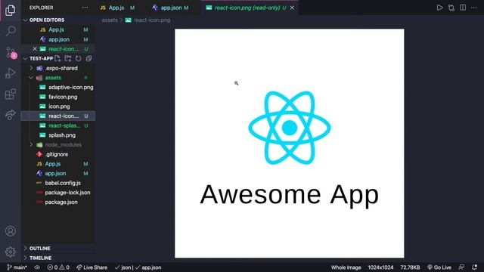Open the Source Control view
The height and width of the screenshot is (272, 484).
(11, 53)
